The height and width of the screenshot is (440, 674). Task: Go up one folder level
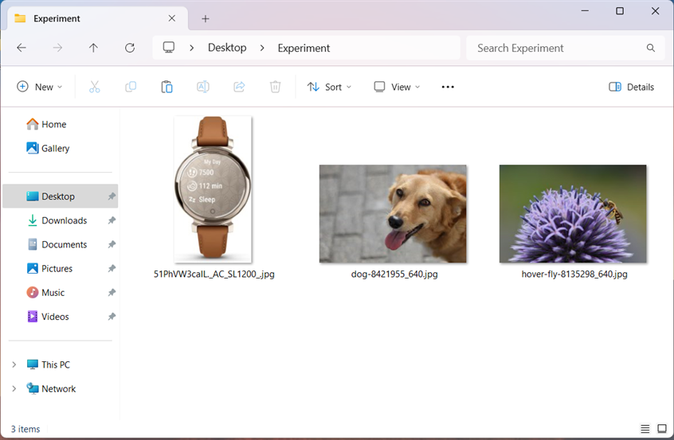pyautogui.click(x=93, y=48)
